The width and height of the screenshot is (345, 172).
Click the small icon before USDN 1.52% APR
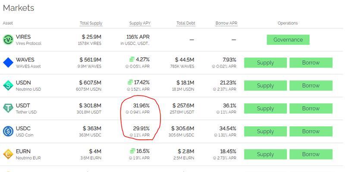[129, 89]
